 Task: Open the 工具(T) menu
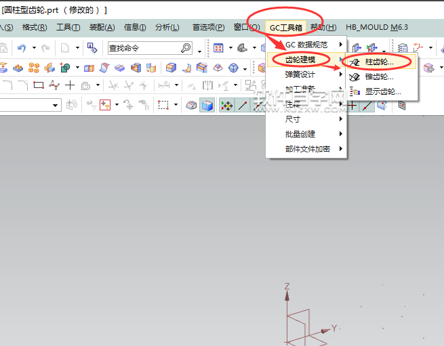(x=68, y=27)
